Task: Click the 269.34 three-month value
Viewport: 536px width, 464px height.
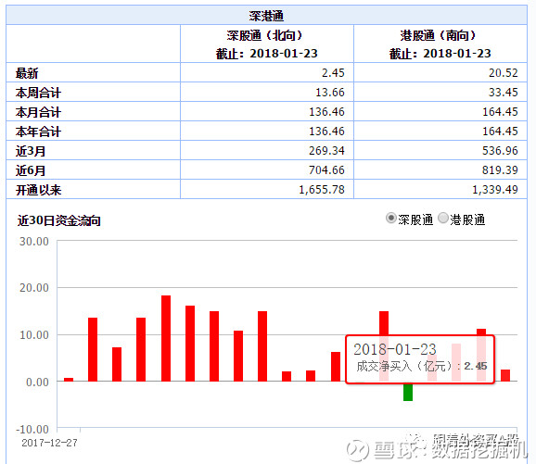Action: tap(326, 151)
